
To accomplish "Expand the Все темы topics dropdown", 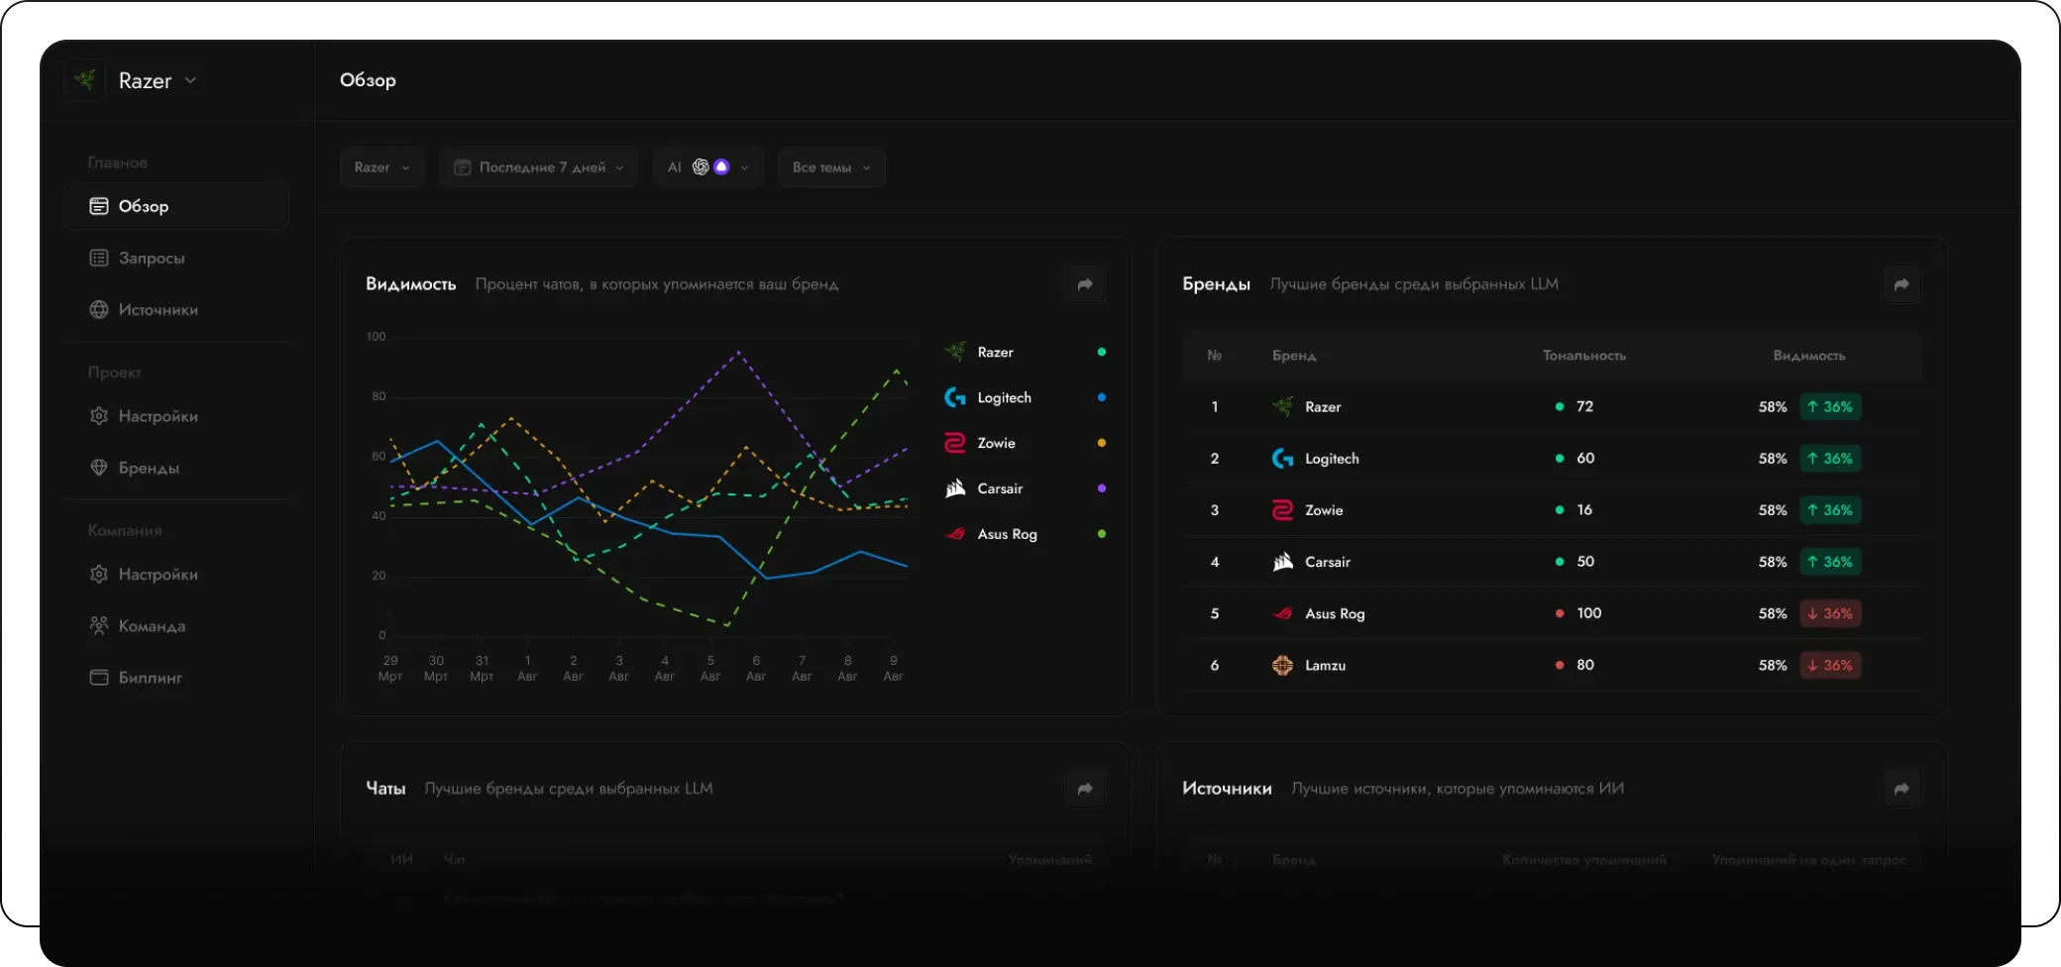I will click(x=831, y=167).
